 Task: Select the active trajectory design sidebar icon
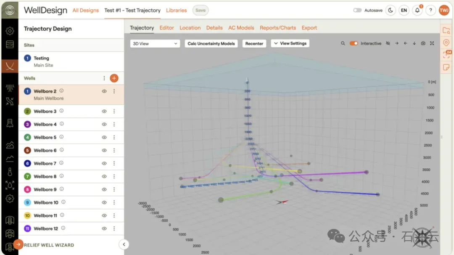point(10,66)
